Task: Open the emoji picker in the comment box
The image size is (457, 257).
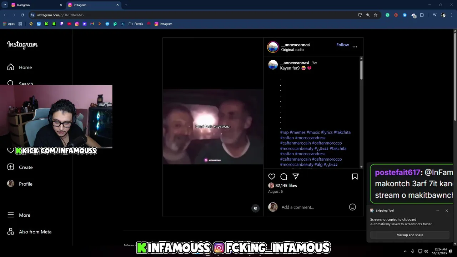Action: pos(352,207)
